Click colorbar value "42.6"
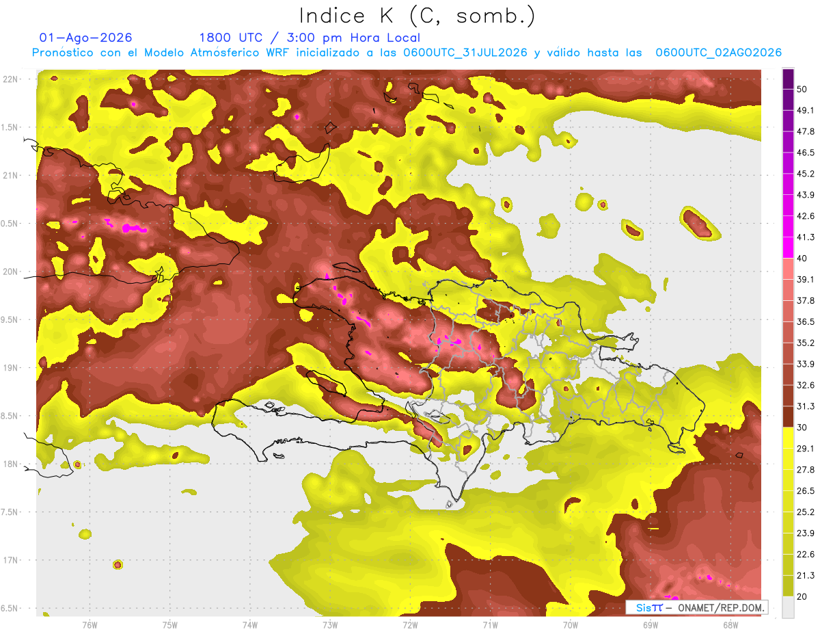 (x=806, y=216)
